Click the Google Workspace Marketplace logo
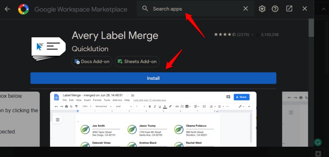The width and height of the screenshot is (329, 157). 23,9
